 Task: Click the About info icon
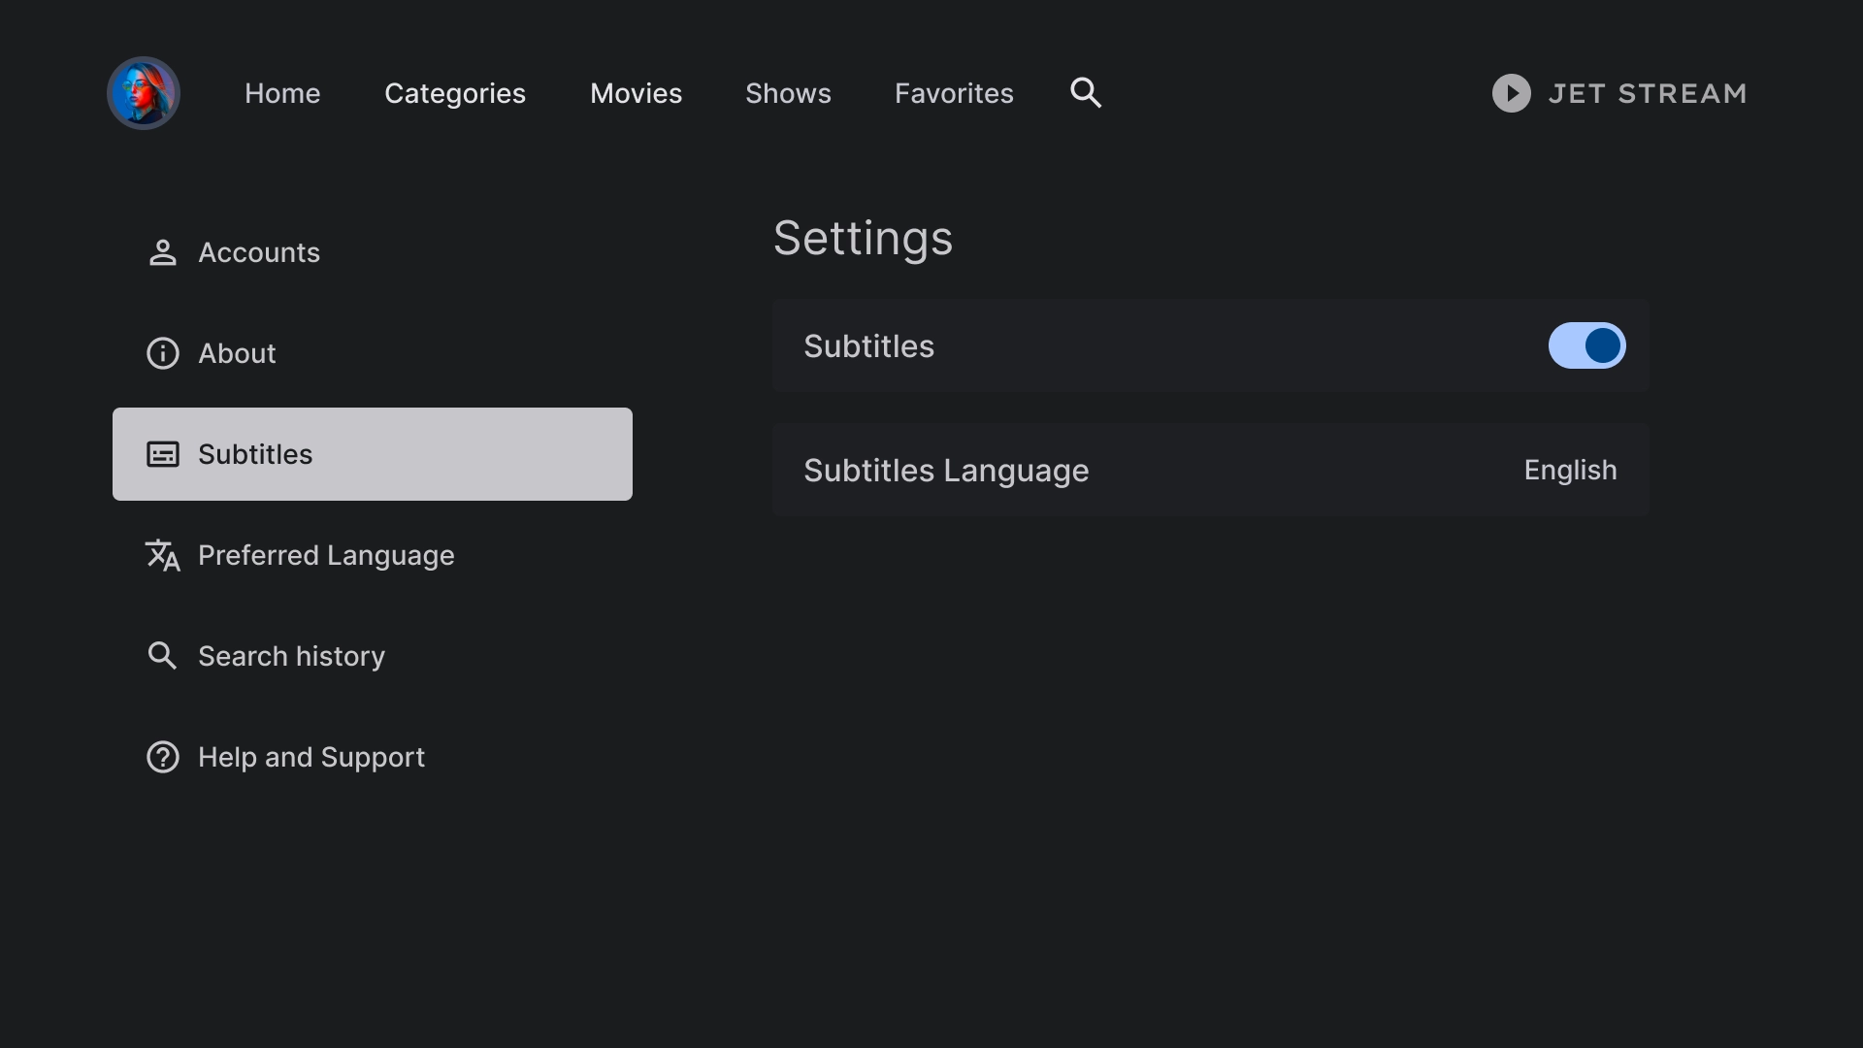[x=162, y=353]
